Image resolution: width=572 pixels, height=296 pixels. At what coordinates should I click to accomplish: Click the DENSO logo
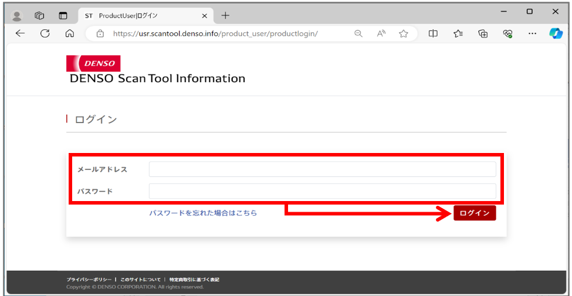[93, 63]
